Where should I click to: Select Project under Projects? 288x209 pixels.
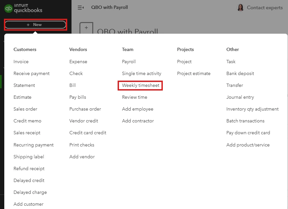pos(184,62)
